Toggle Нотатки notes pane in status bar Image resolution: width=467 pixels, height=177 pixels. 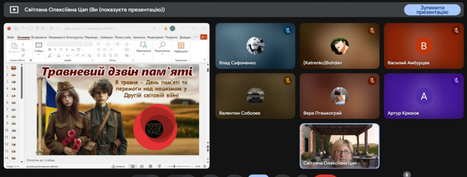coord(118,166)
